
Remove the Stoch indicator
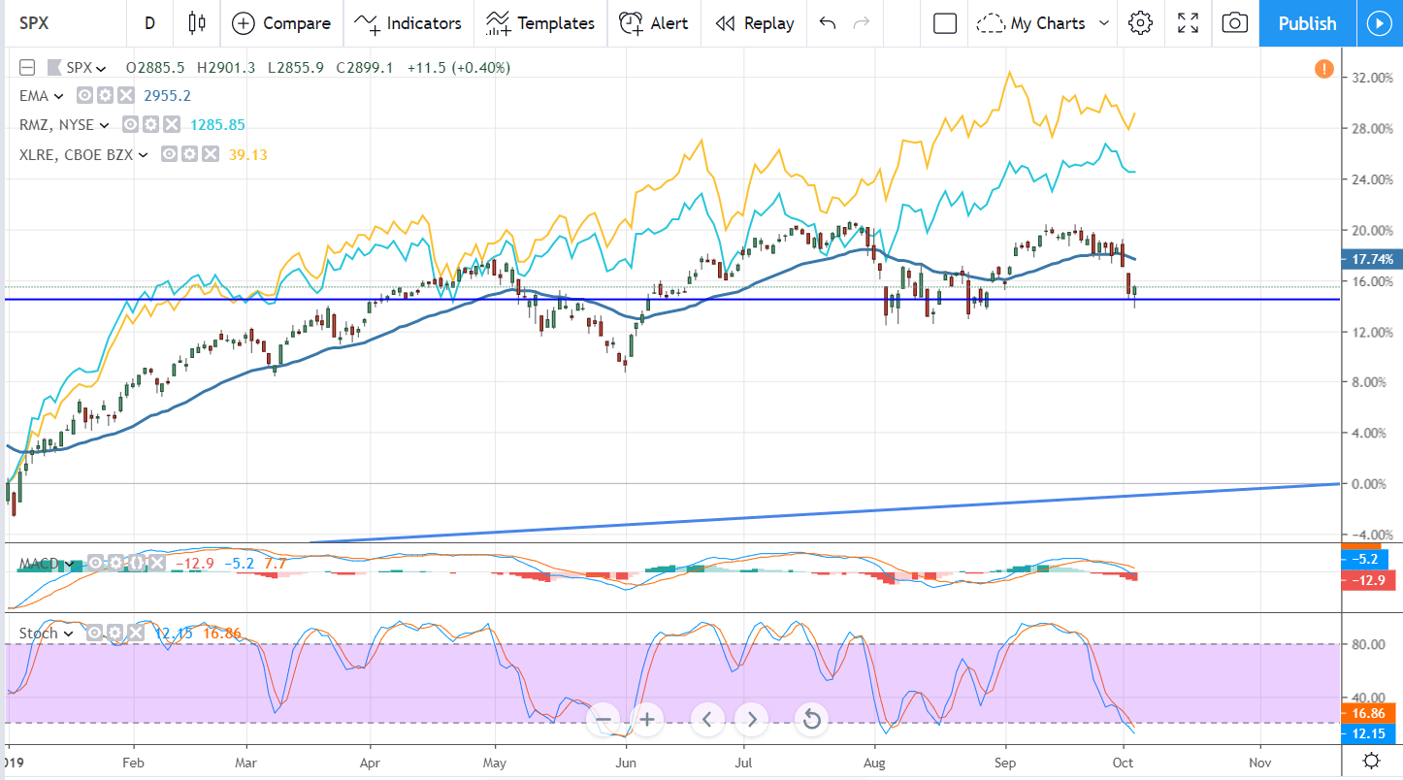pos(135,634)
